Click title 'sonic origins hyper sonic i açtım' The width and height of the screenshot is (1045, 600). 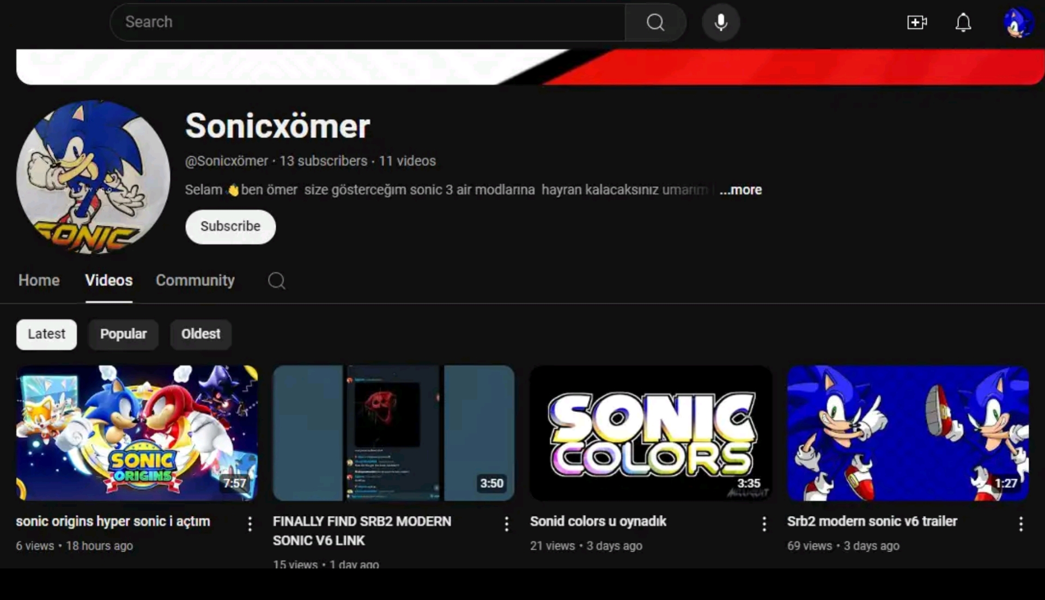pos(113,522)
